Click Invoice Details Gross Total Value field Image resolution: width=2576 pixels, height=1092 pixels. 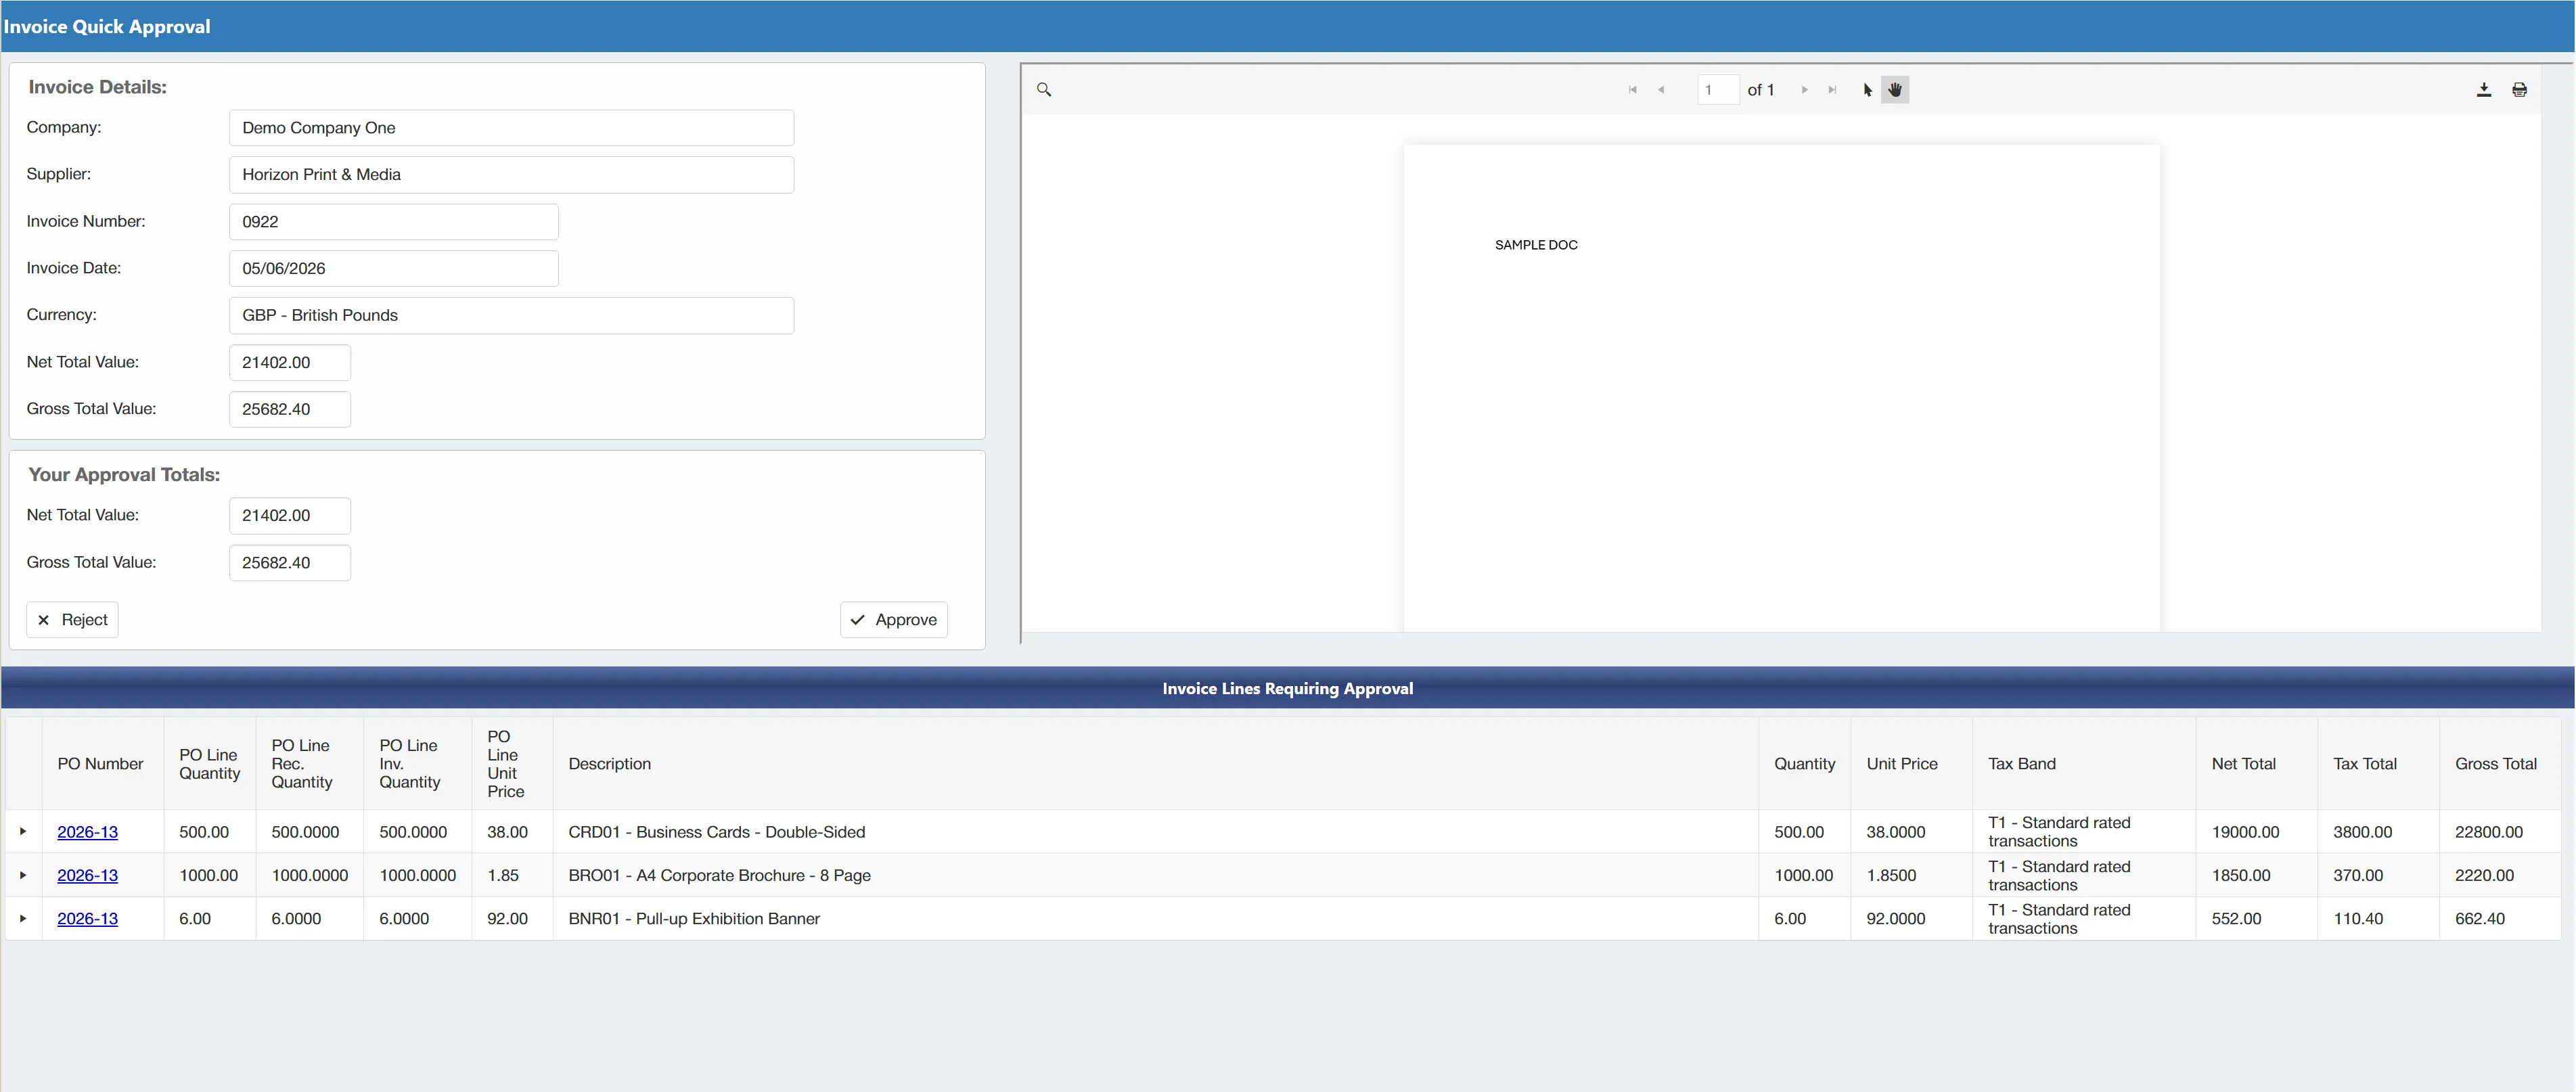click(290, 409)
